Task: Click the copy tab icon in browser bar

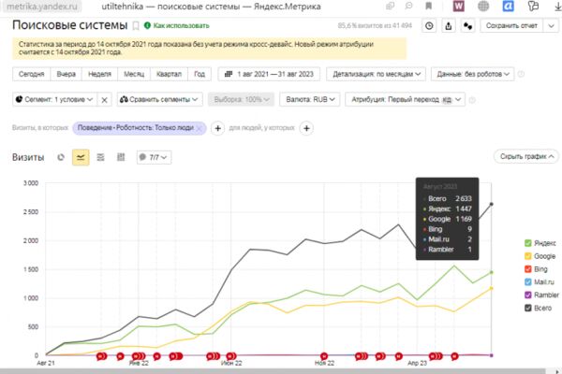Action: coord(390,6)
